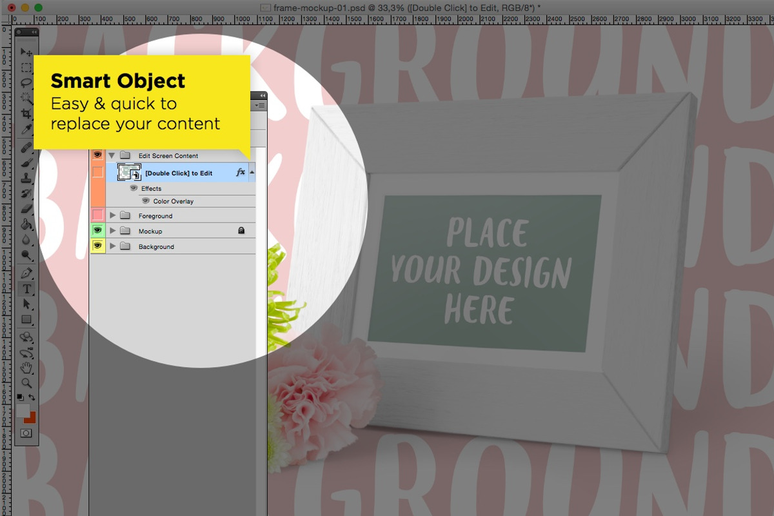Select the smart object layer thumbnail
Image resolution: width=774 pixels, height=516 pixels.
[x=129, y=172]
